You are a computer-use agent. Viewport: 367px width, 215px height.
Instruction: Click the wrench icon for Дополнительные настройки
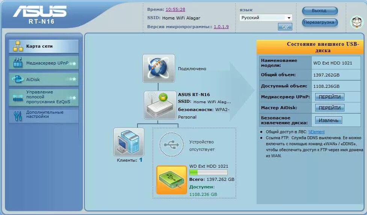click(x=18, y=116)
